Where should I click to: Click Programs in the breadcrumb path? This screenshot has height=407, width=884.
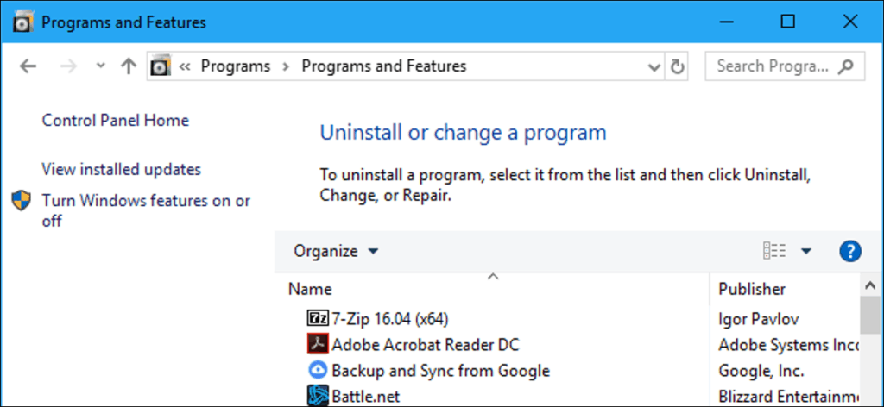point(235,66)
